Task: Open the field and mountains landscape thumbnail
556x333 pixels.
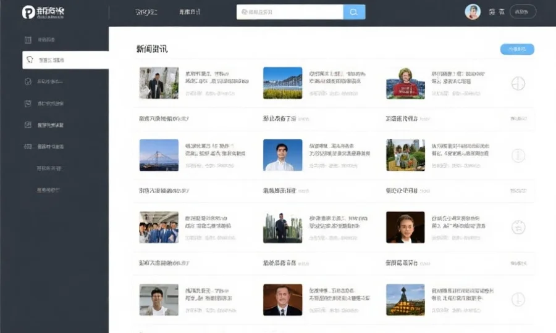Action: coord(282,83)
